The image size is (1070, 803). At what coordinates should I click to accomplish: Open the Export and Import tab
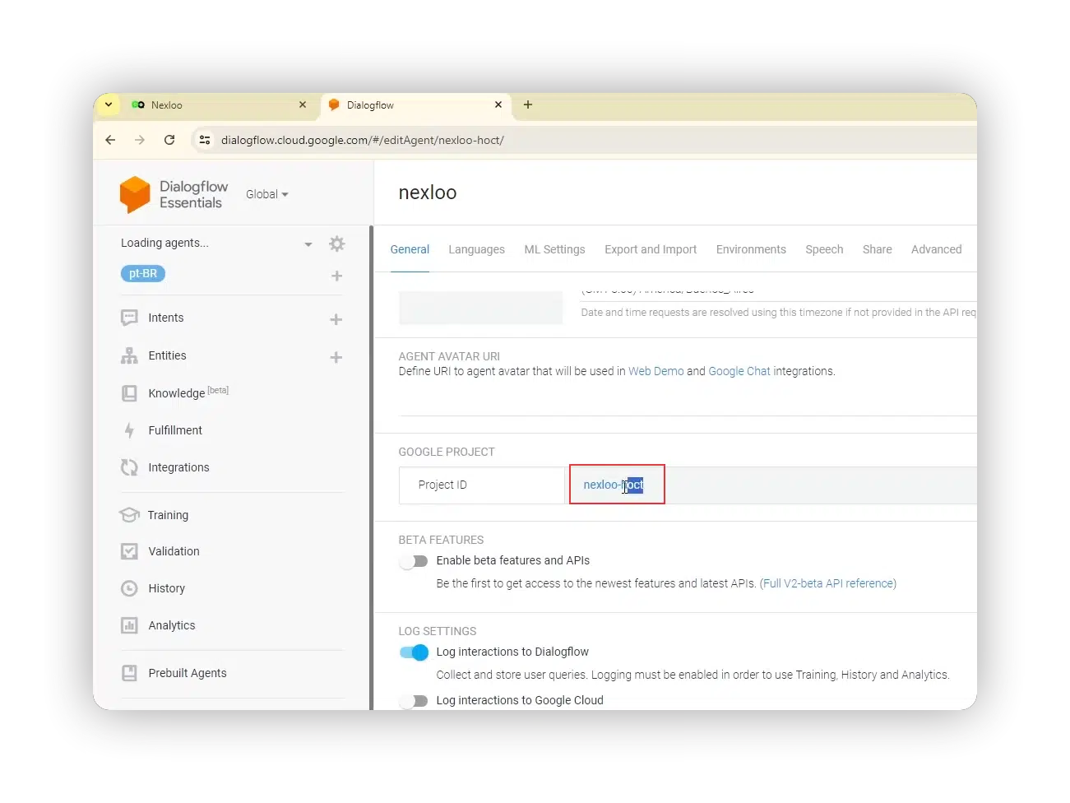click(x=651, y=249)
